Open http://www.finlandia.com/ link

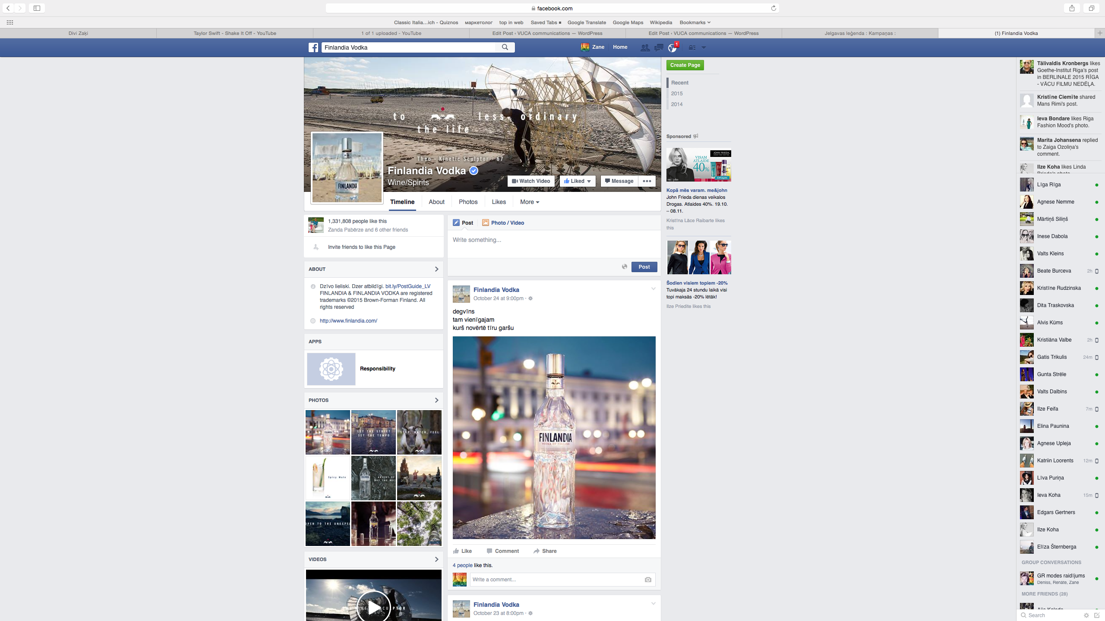[x=348, y=321]
